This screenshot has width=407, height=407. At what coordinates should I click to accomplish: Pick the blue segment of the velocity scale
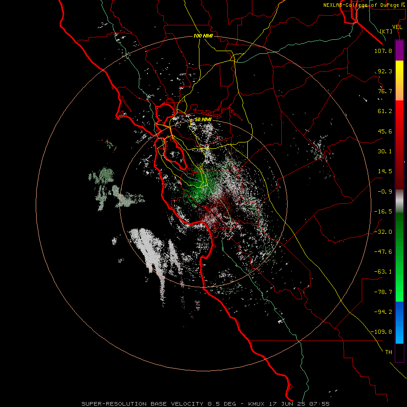click(399, 322)
